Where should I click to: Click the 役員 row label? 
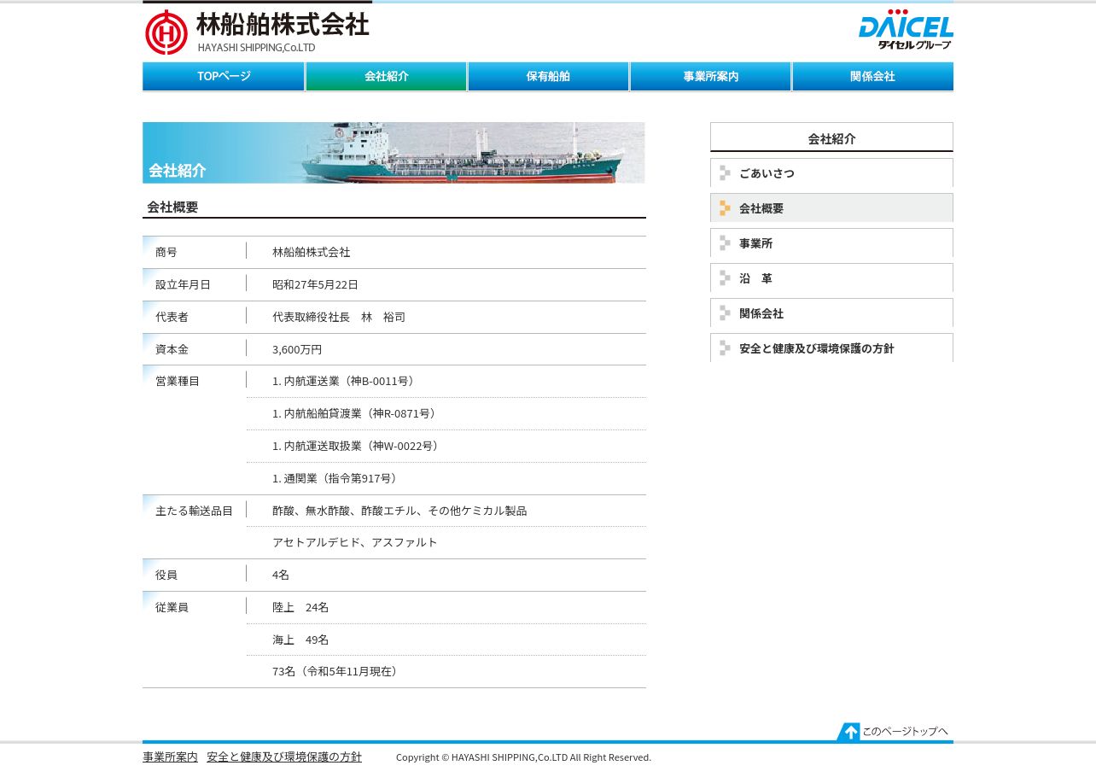(x=166, y=575)
